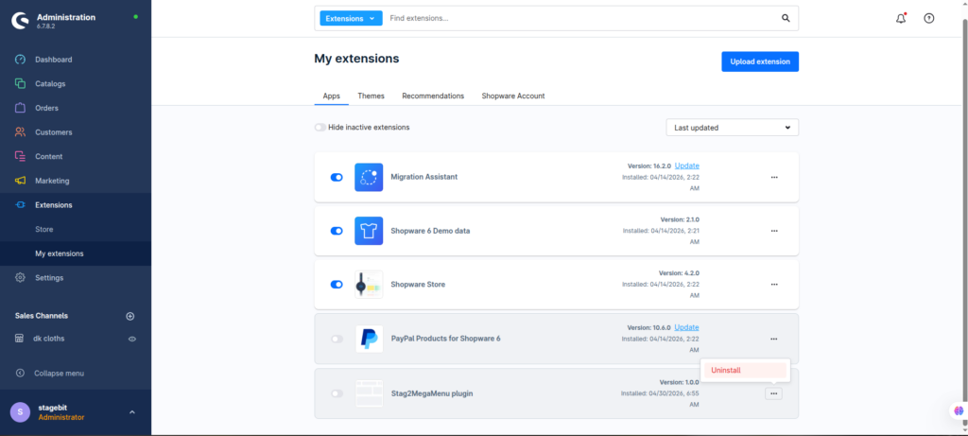Deactivate the Shopware Store toggle
Image resolution: width=968 pixels, height=436 pixels.
(337, 285)
